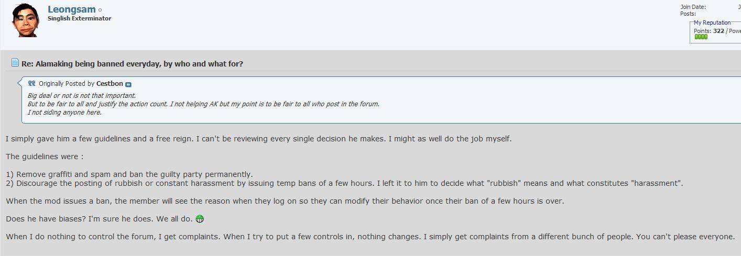741x256 pixels.
Task: Click the quoted line 'Big deal or not'
Action: [x=82, y=96]
